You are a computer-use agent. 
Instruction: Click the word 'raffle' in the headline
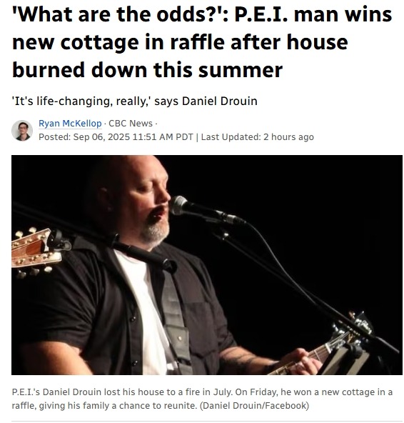click(x=197, y=42)
